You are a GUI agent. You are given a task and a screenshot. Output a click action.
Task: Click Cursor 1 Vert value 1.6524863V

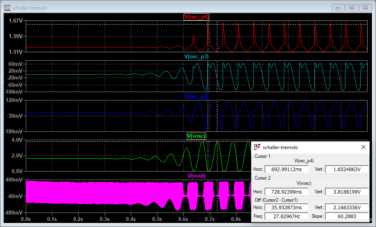coord(346,170)
